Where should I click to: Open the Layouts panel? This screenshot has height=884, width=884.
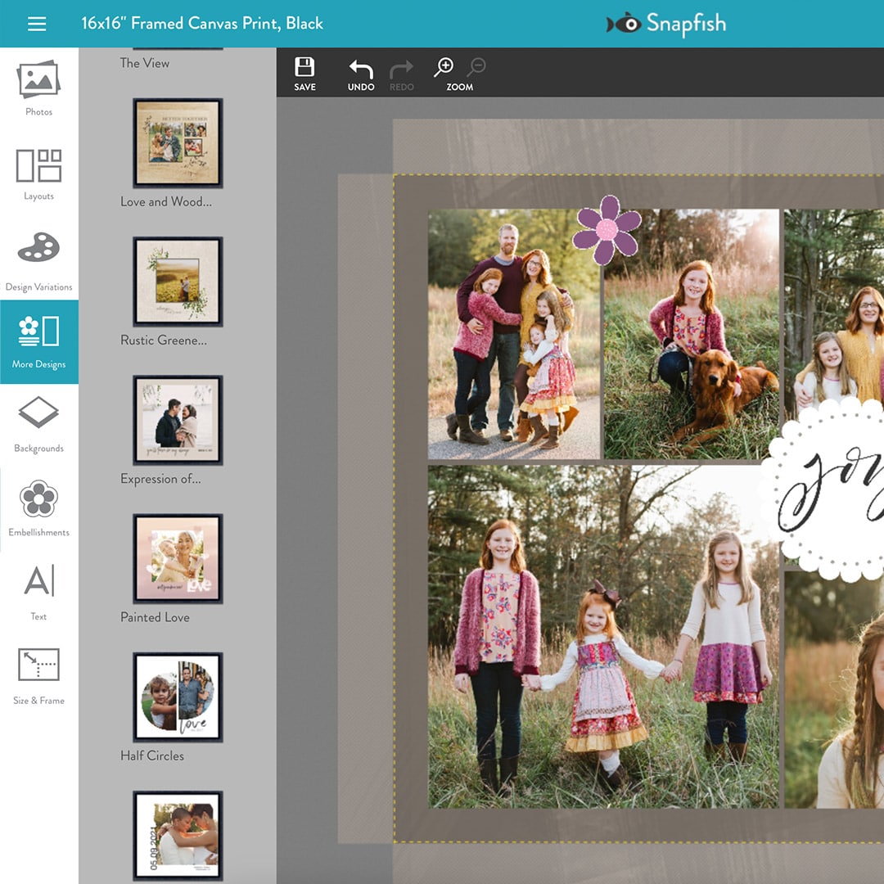(x=38, y=172)
